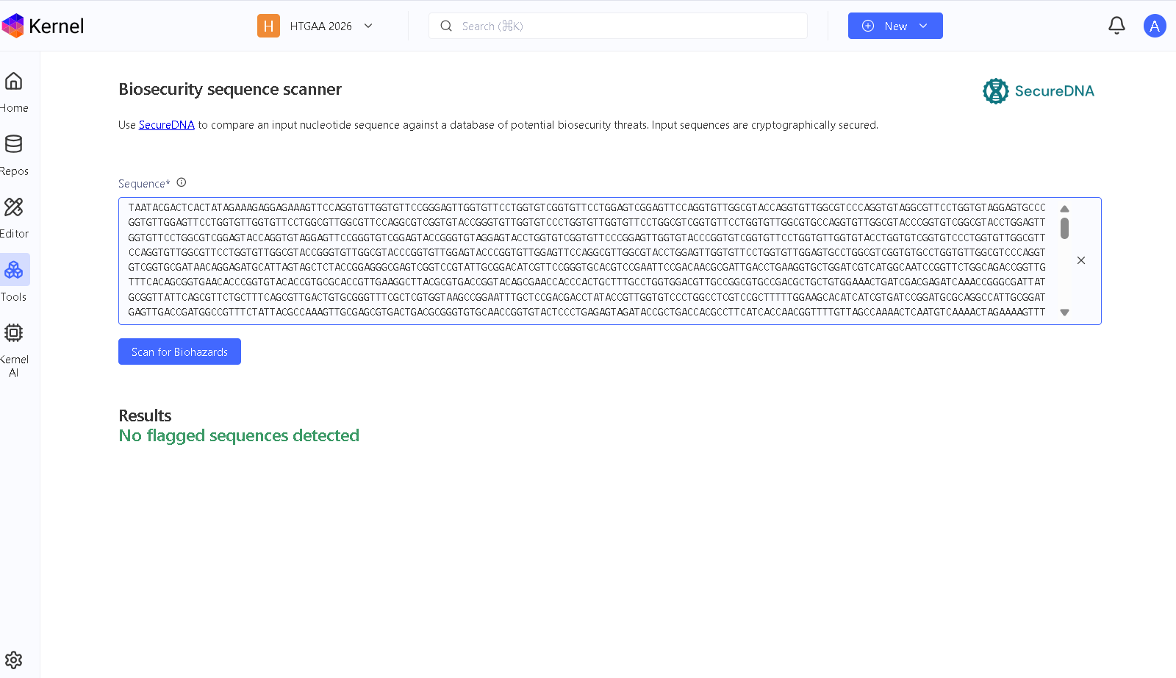Open the Home sidebar icon
The image size is (1176, 678).
13,81
